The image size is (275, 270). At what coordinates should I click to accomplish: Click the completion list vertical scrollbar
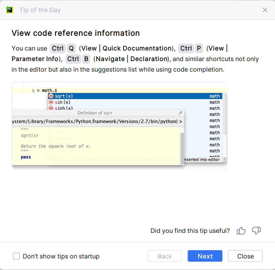pos(225,114)
